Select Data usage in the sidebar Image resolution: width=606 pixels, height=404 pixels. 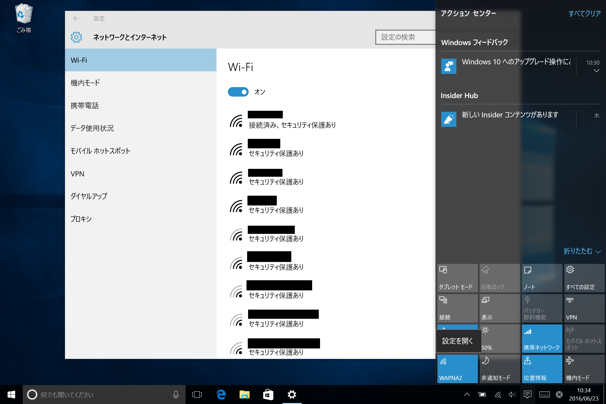(92, 128)
